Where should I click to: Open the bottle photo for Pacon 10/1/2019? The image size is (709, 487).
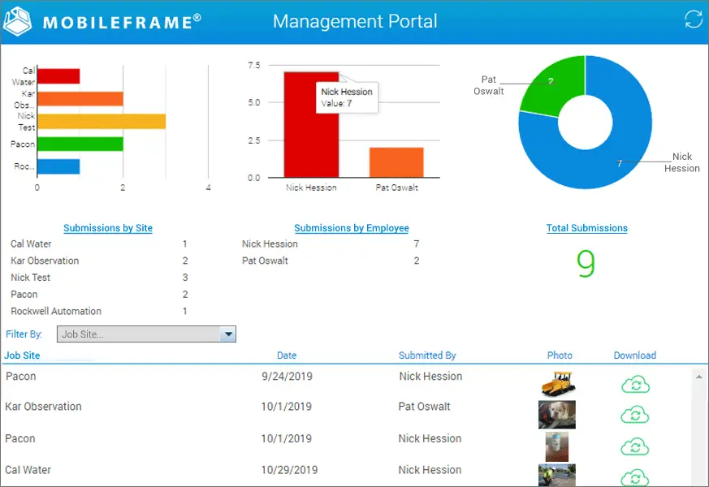coord(557,446)
